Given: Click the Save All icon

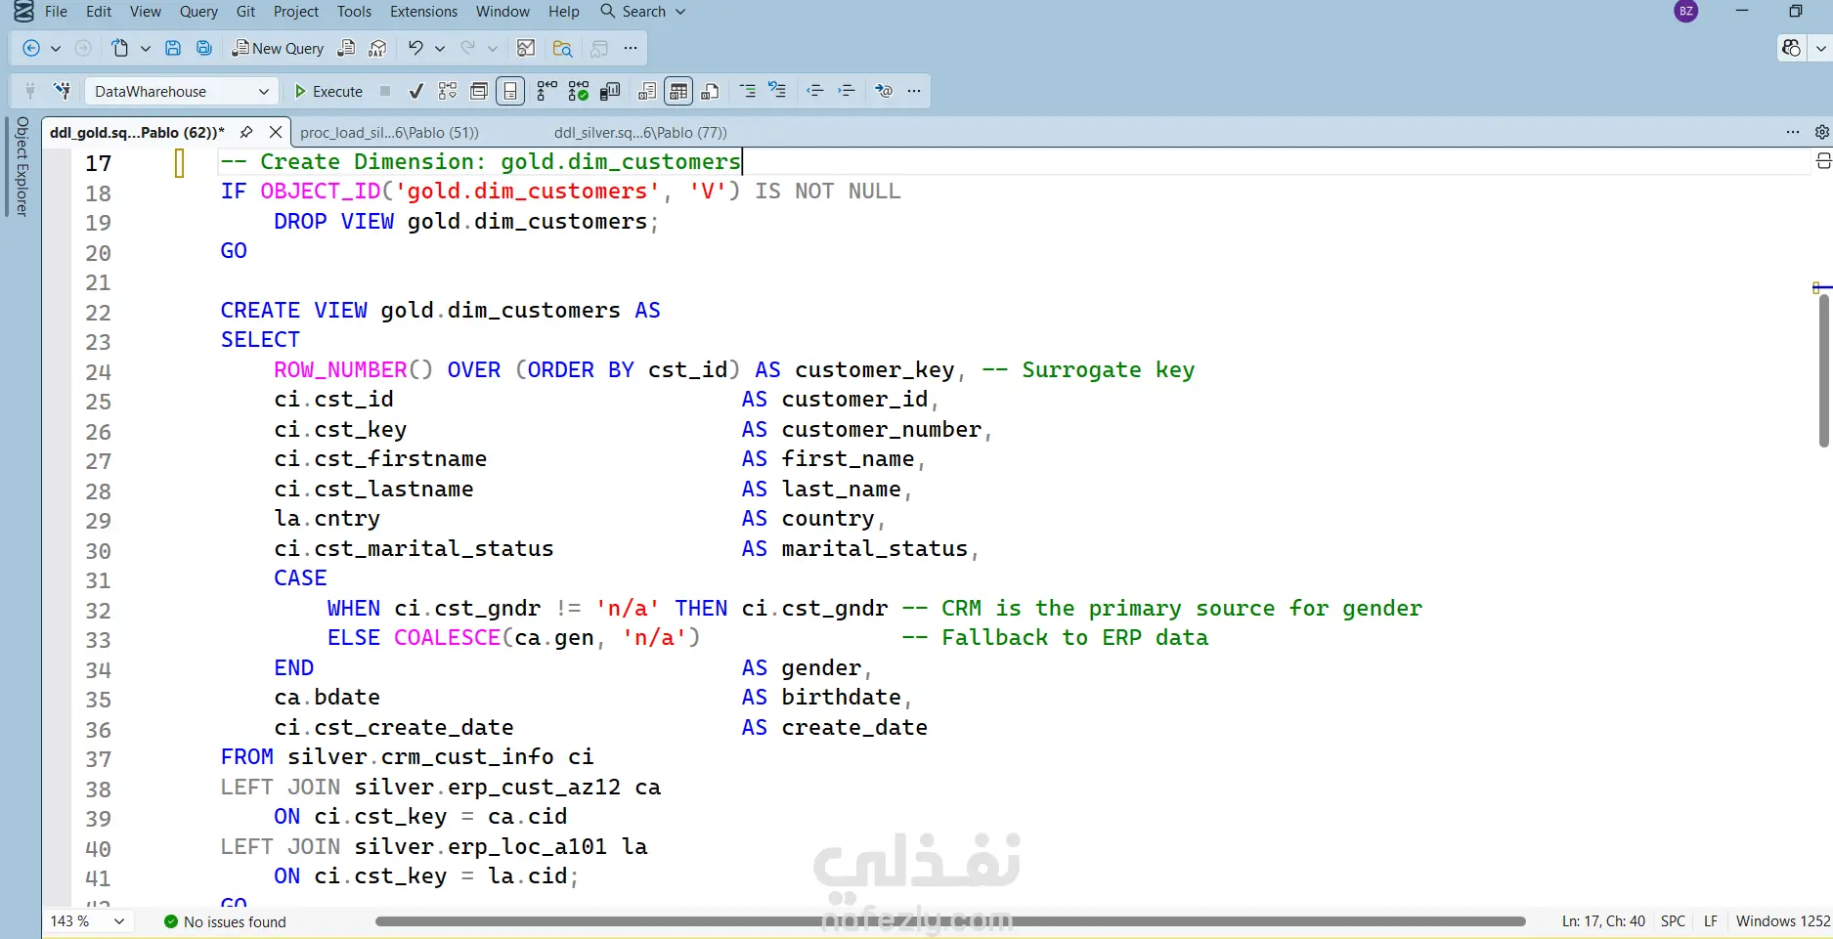Looking at the screenshot, I should coord(204,48).
